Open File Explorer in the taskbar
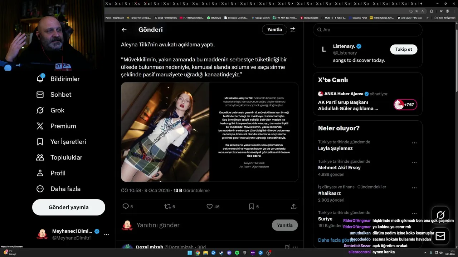 (x=205, y=253)
